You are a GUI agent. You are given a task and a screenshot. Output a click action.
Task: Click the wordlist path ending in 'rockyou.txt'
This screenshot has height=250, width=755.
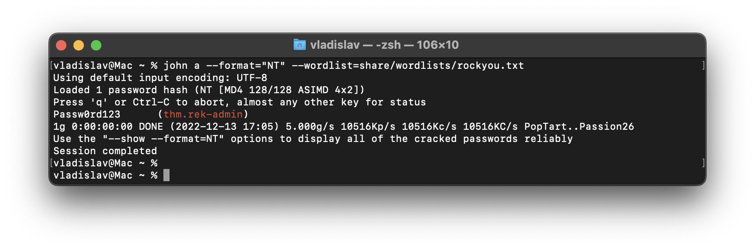coord(408,65)
